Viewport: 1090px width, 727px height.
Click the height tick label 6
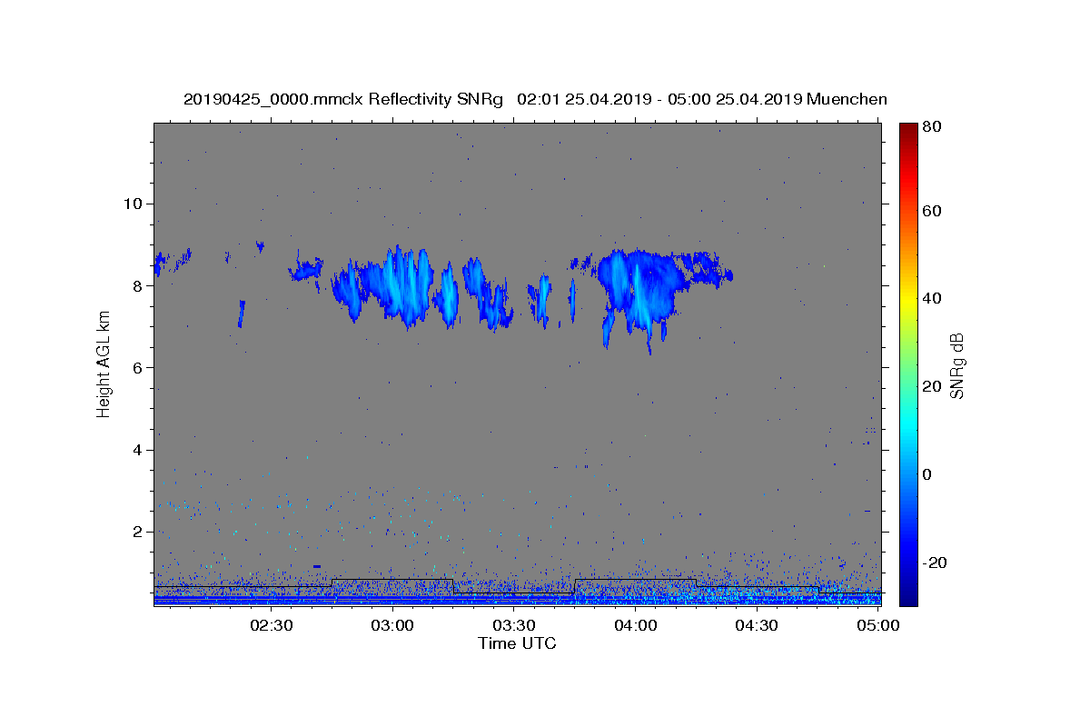pyautogui.click(x=140, y=368)
